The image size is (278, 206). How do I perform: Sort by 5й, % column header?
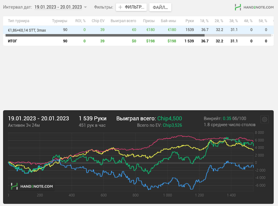pos(263,21)
